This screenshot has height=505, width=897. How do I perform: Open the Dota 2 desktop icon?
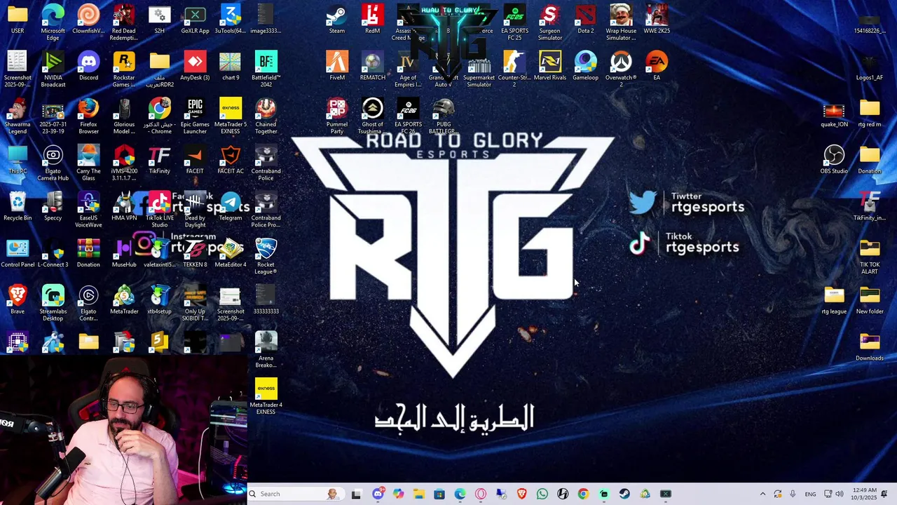coord(585,19)
